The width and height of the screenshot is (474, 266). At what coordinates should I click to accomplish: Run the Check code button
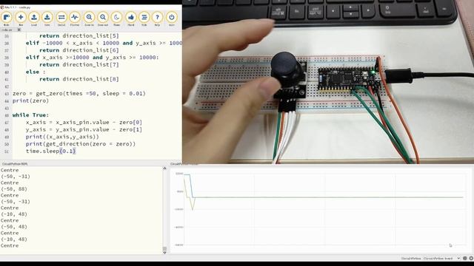[x=131, y=18]
